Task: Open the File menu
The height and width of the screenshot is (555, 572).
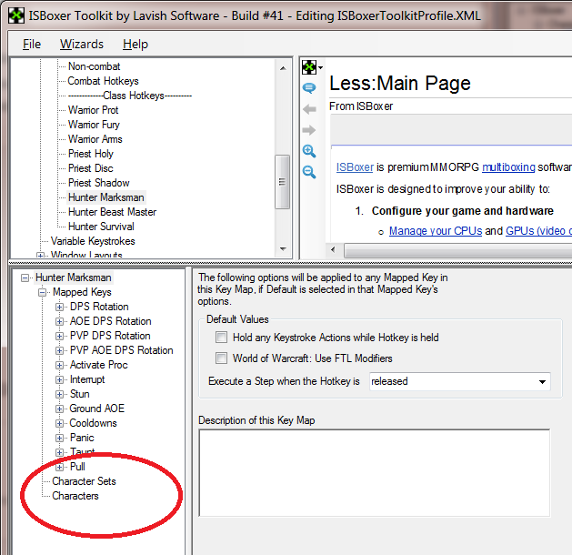Action: 32,45
